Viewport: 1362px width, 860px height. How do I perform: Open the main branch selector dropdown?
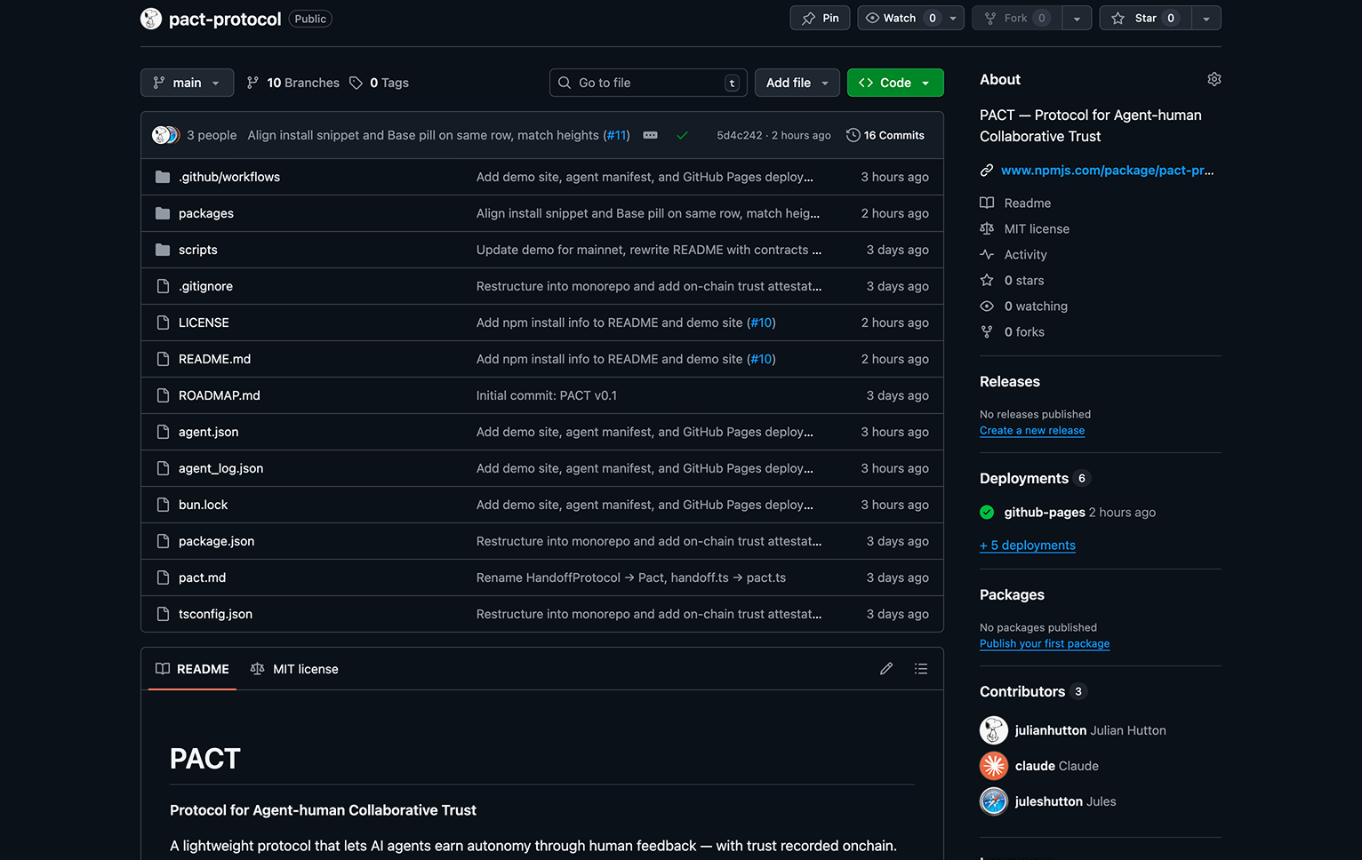click(x=188, y=83)
